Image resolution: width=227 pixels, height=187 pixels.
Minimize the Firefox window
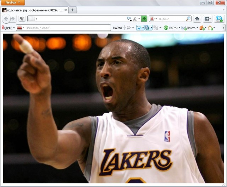pos(203,2)
